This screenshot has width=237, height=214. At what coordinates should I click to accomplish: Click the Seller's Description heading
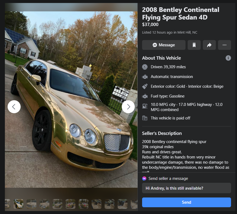162,133
